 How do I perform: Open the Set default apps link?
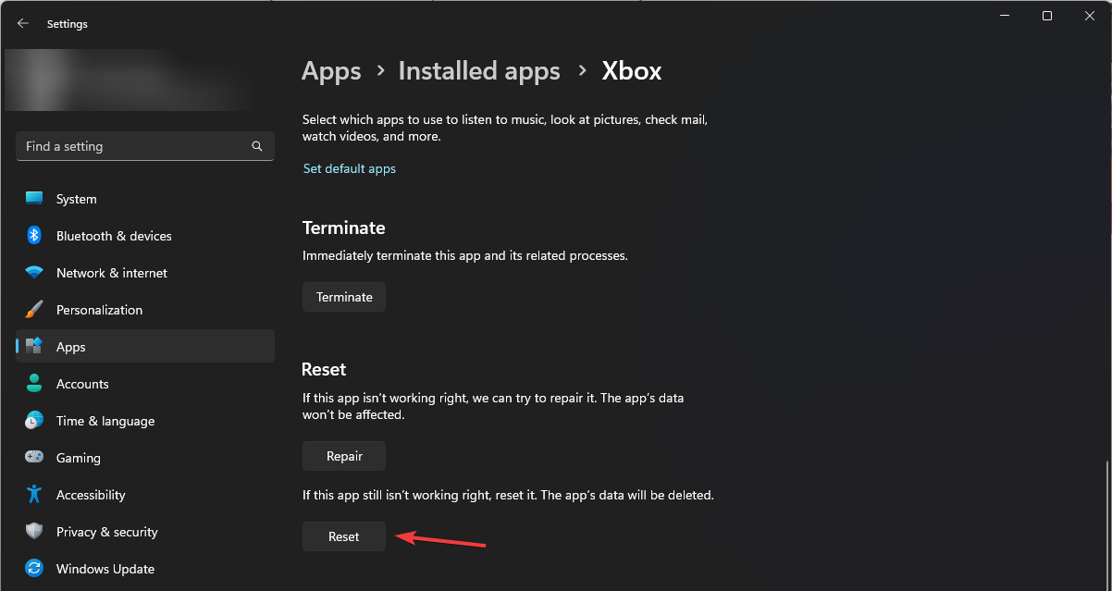click(349, 168)
